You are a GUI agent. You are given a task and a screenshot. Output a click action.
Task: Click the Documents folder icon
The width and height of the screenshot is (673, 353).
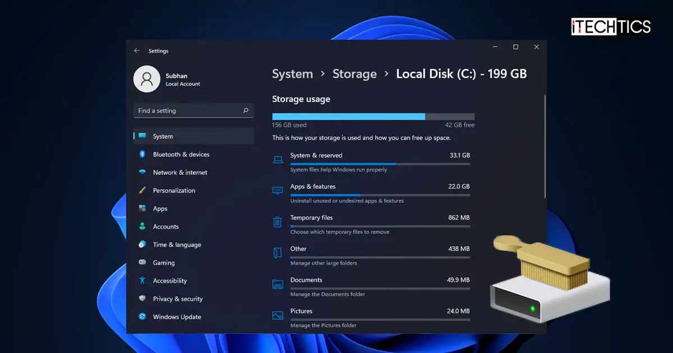click(278, 284)
